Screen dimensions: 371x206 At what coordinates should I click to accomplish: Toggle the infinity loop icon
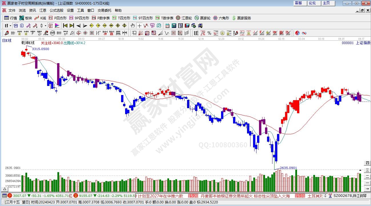(304, 33)
